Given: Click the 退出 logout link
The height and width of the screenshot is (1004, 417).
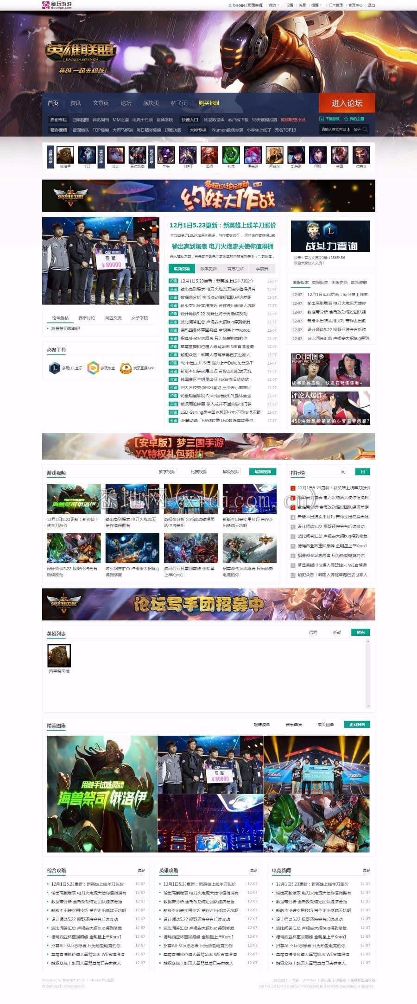Looking at the screenshot, I should pyautogui.click(x=372, y=5).
